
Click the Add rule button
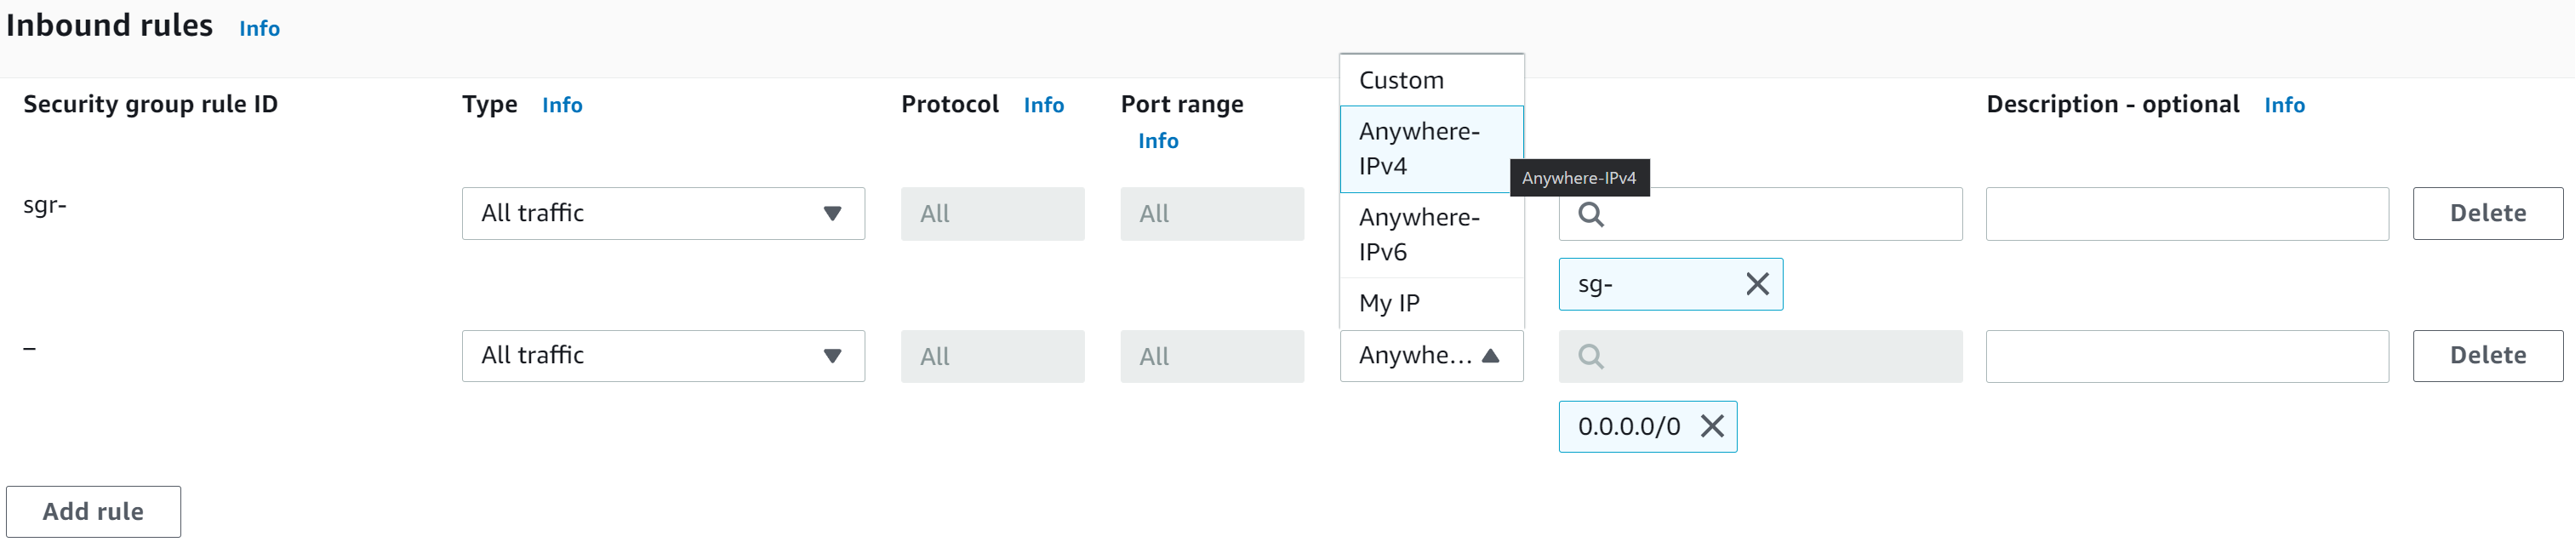[x=93, y=511]
